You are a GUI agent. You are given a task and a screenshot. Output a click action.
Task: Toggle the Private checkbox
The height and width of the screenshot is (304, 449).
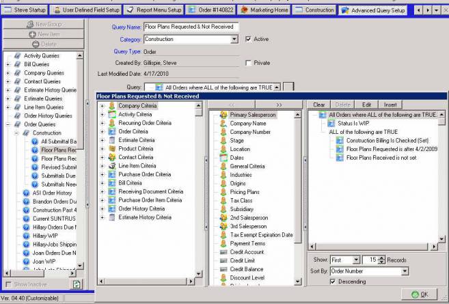coord(248,63)
